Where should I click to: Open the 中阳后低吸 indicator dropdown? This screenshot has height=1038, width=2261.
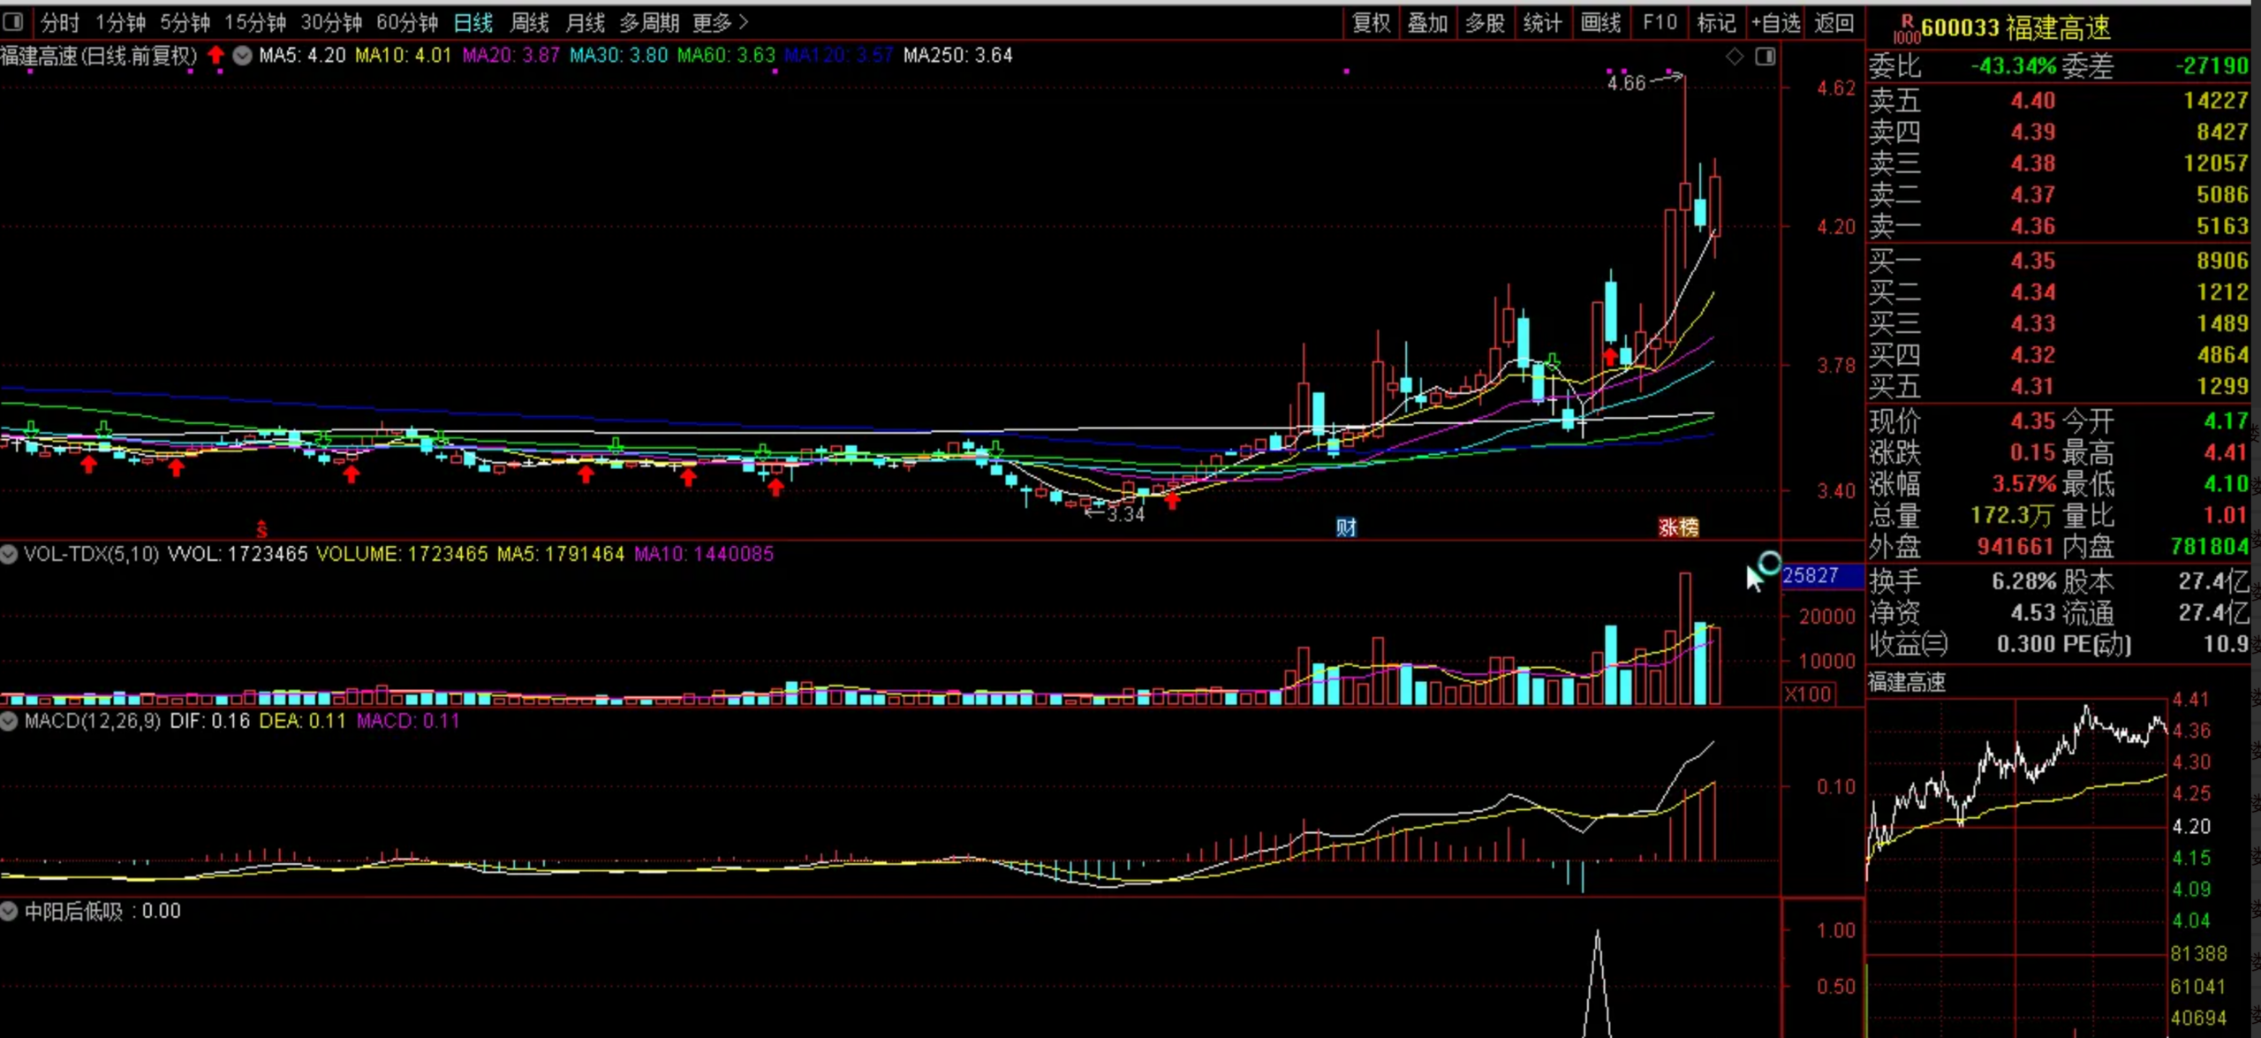9,911
